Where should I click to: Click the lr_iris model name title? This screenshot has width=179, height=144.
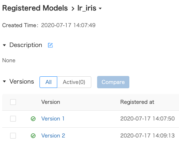pyautogui.click(x=87, y=8)
